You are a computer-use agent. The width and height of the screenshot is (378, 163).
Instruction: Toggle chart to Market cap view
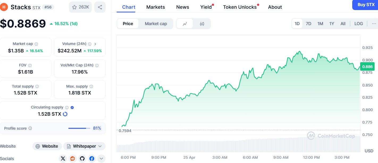pyautogui.click(x=156, y=24)
